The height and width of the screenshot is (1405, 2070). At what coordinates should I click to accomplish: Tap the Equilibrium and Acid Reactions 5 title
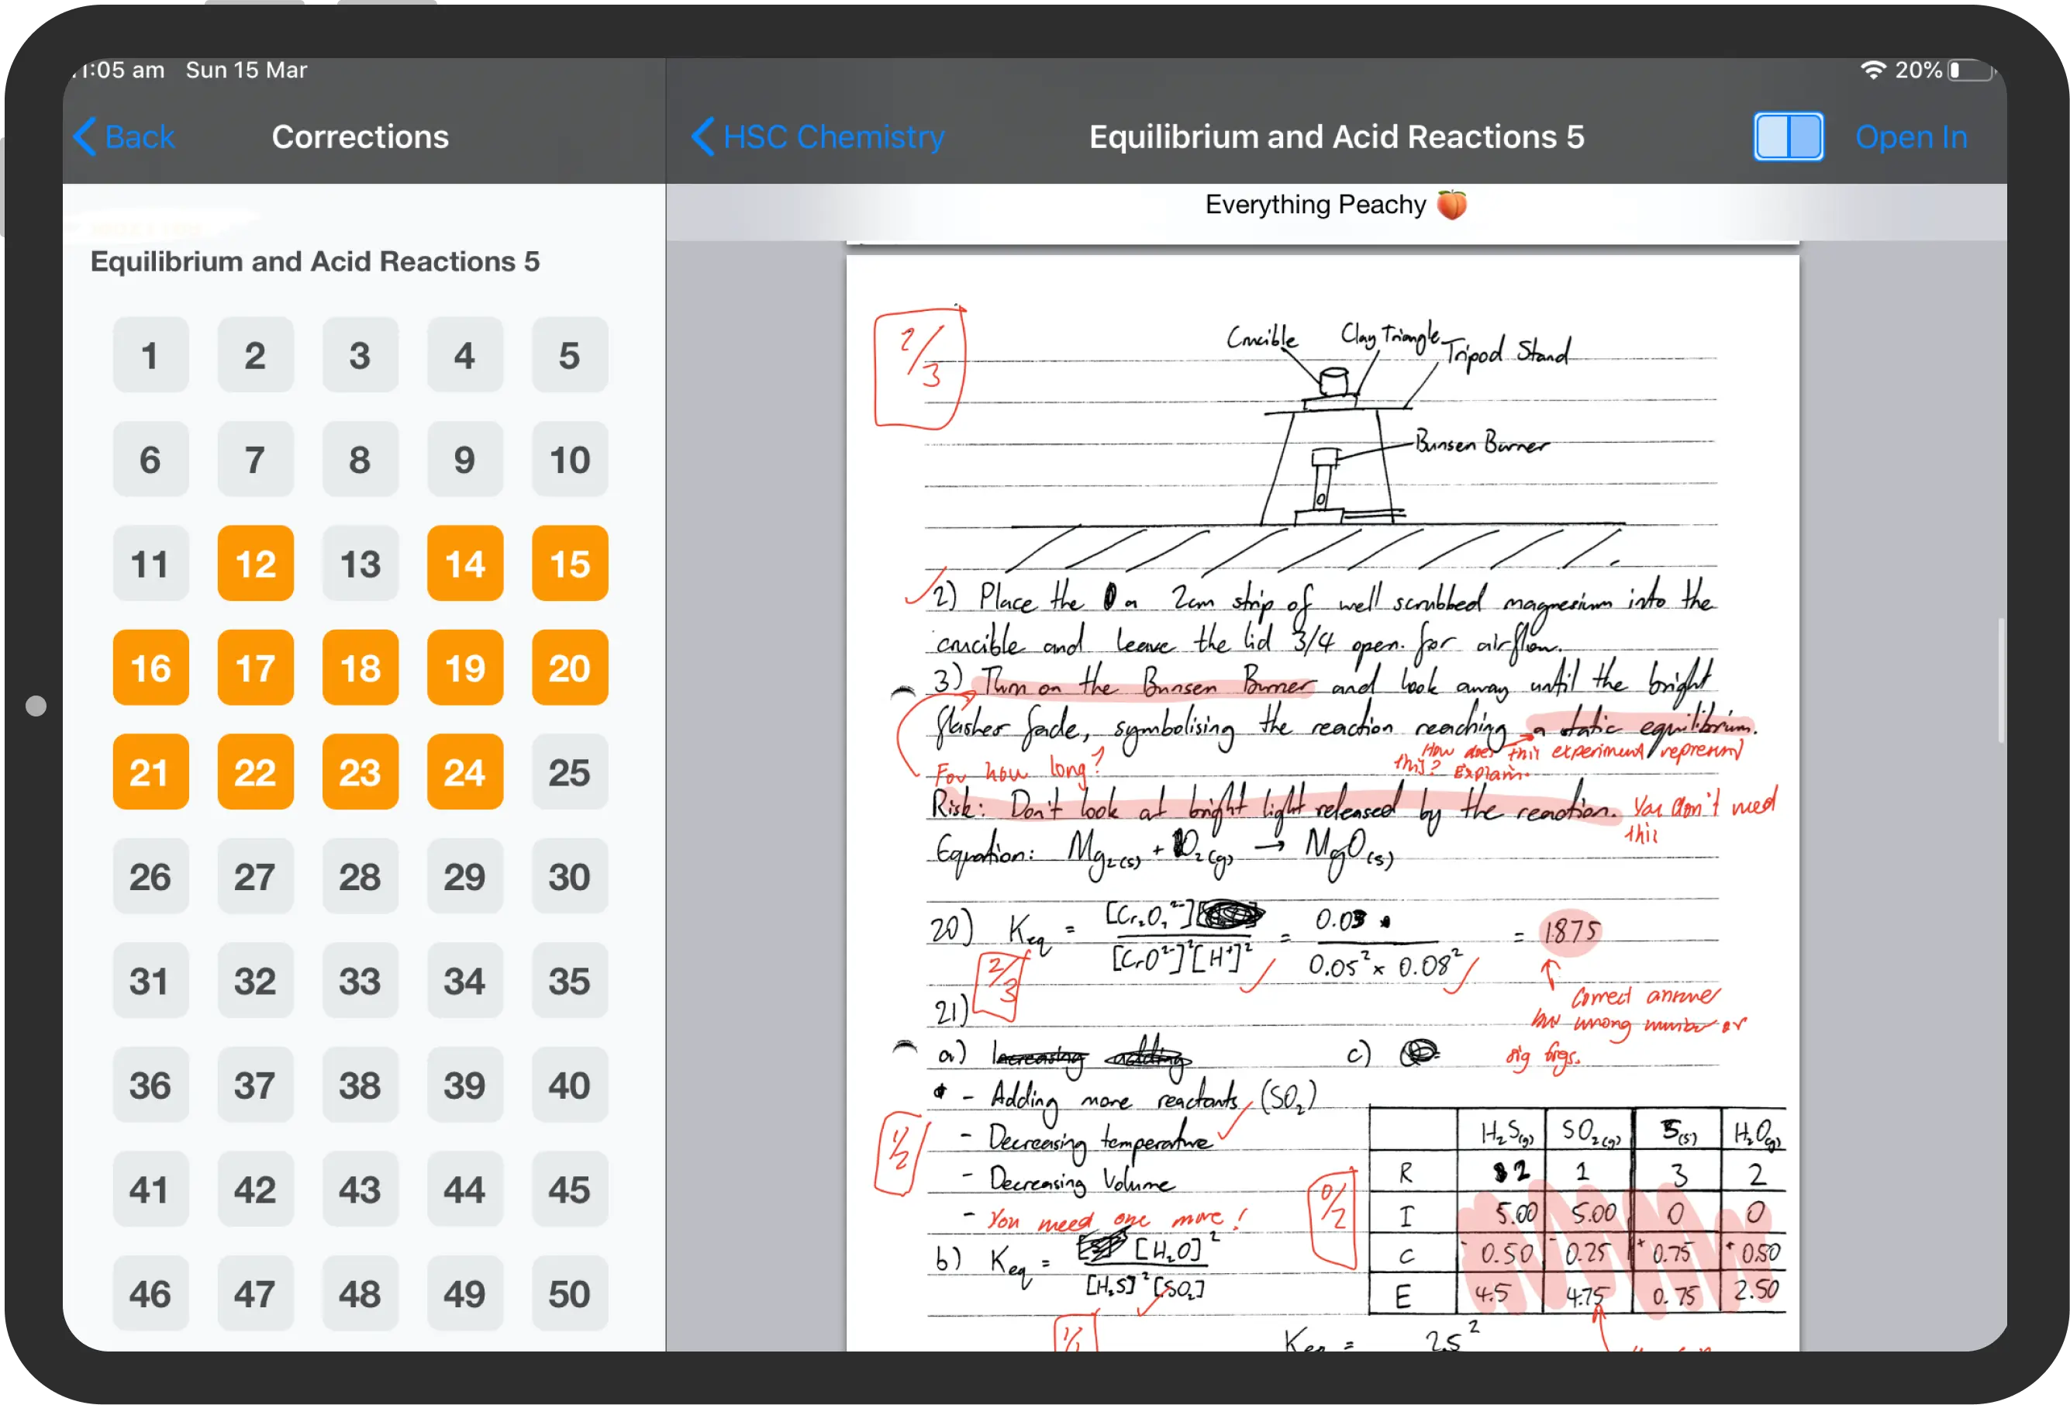1336,136
